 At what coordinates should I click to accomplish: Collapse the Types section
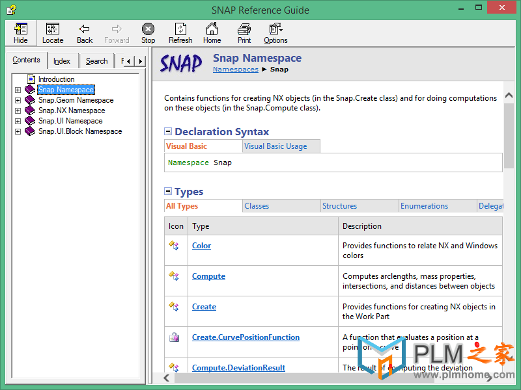168,191
